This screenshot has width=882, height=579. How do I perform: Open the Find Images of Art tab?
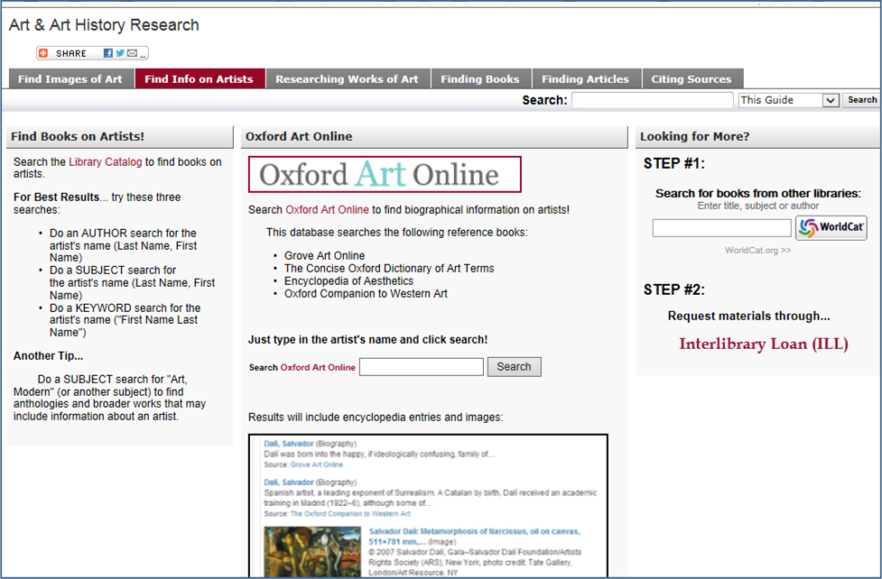pyautogui.click(x=70, y=79)
